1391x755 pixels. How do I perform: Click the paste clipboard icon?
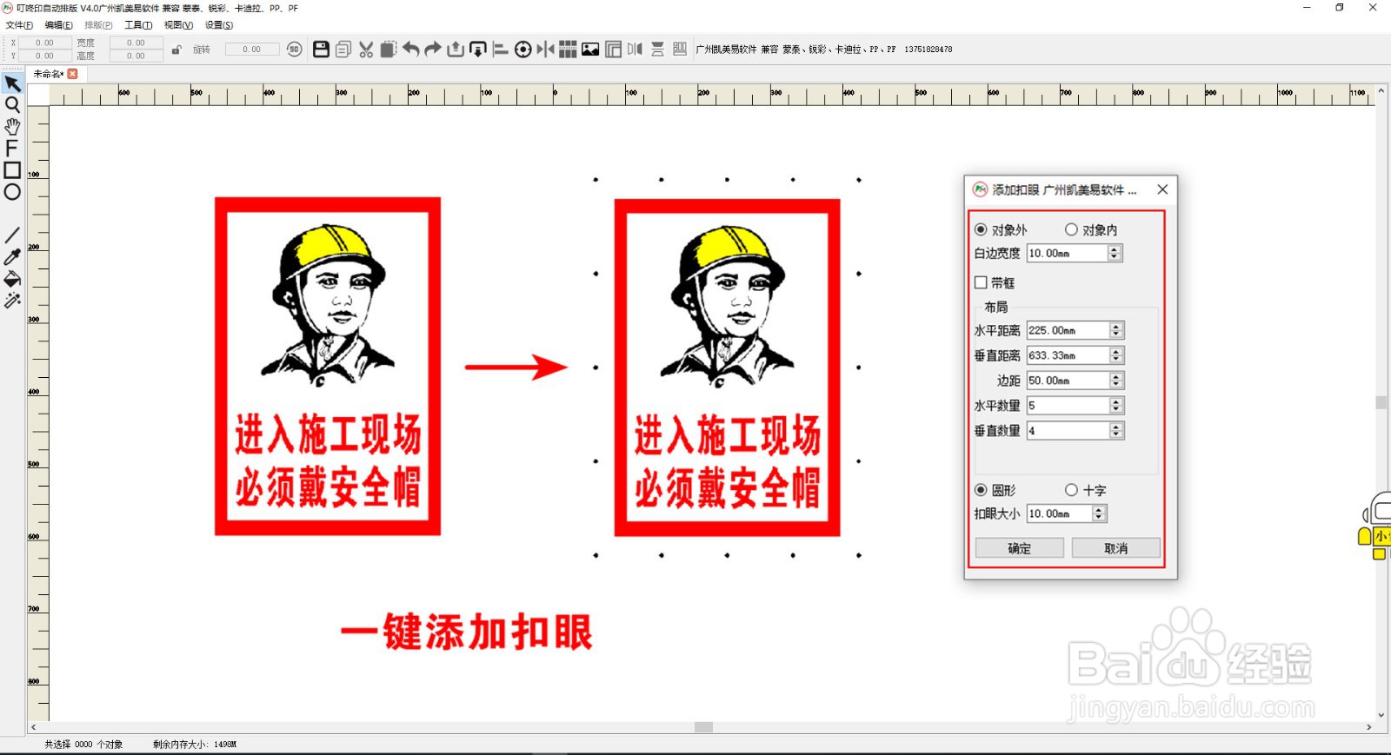(389, 50)
